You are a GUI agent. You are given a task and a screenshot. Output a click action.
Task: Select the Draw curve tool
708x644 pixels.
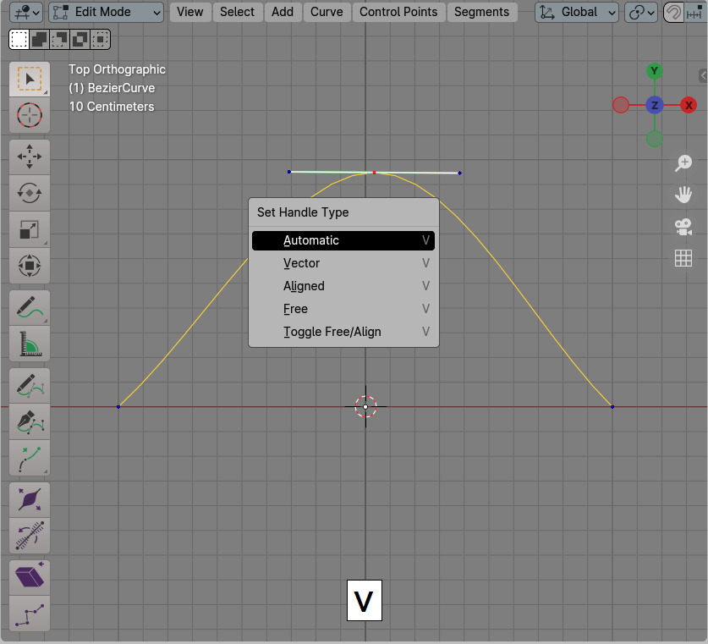click(30, 385)
